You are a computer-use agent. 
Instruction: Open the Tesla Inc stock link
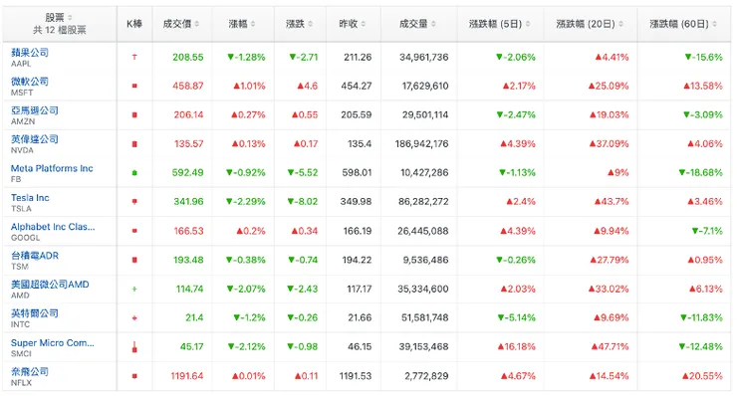tap(30, 198)
